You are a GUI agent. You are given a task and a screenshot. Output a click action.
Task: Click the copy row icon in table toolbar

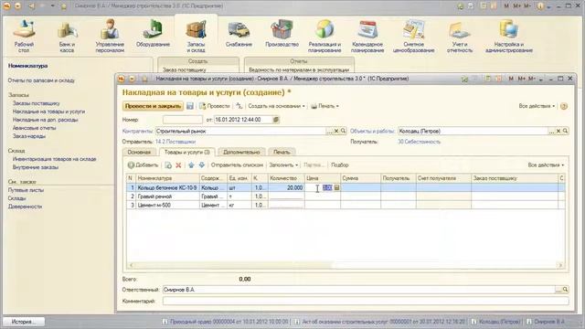tap(168, 164)
